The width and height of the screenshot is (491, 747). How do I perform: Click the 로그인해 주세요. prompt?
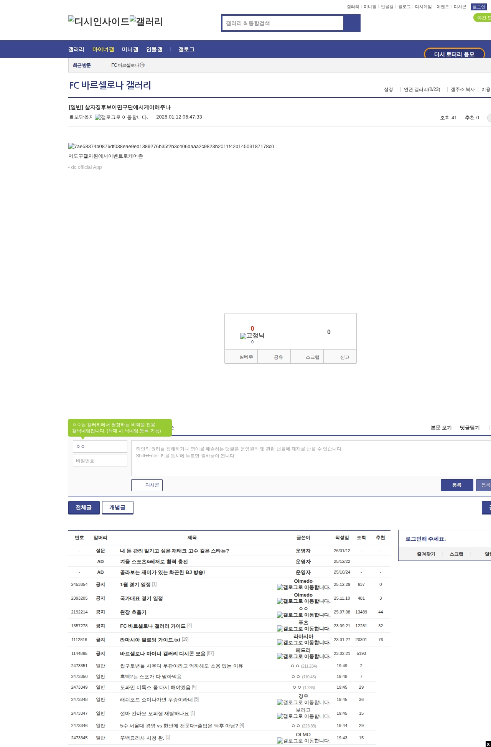(426, 539)
